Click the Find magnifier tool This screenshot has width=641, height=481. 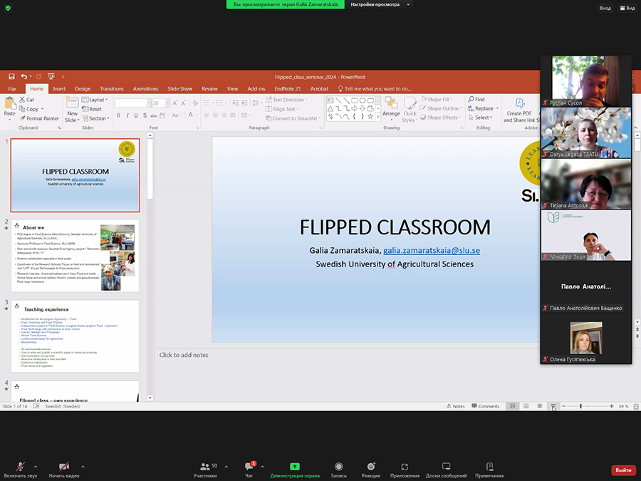click(x=476, y=99)
